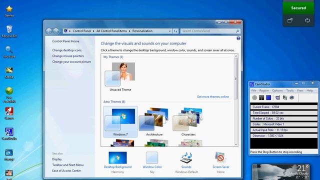Open Taskbar and Start Menu link
The image size is (320, 180).
(x=68, y=165)
